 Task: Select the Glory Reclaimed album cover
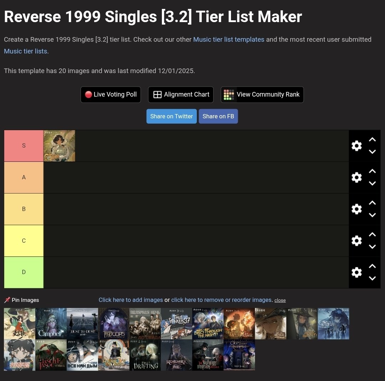tap(240, 355)
